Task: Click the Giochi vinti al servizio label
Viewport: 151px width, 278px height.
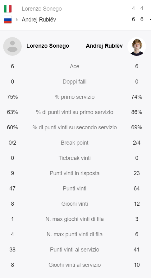Action: coord(75,265)
